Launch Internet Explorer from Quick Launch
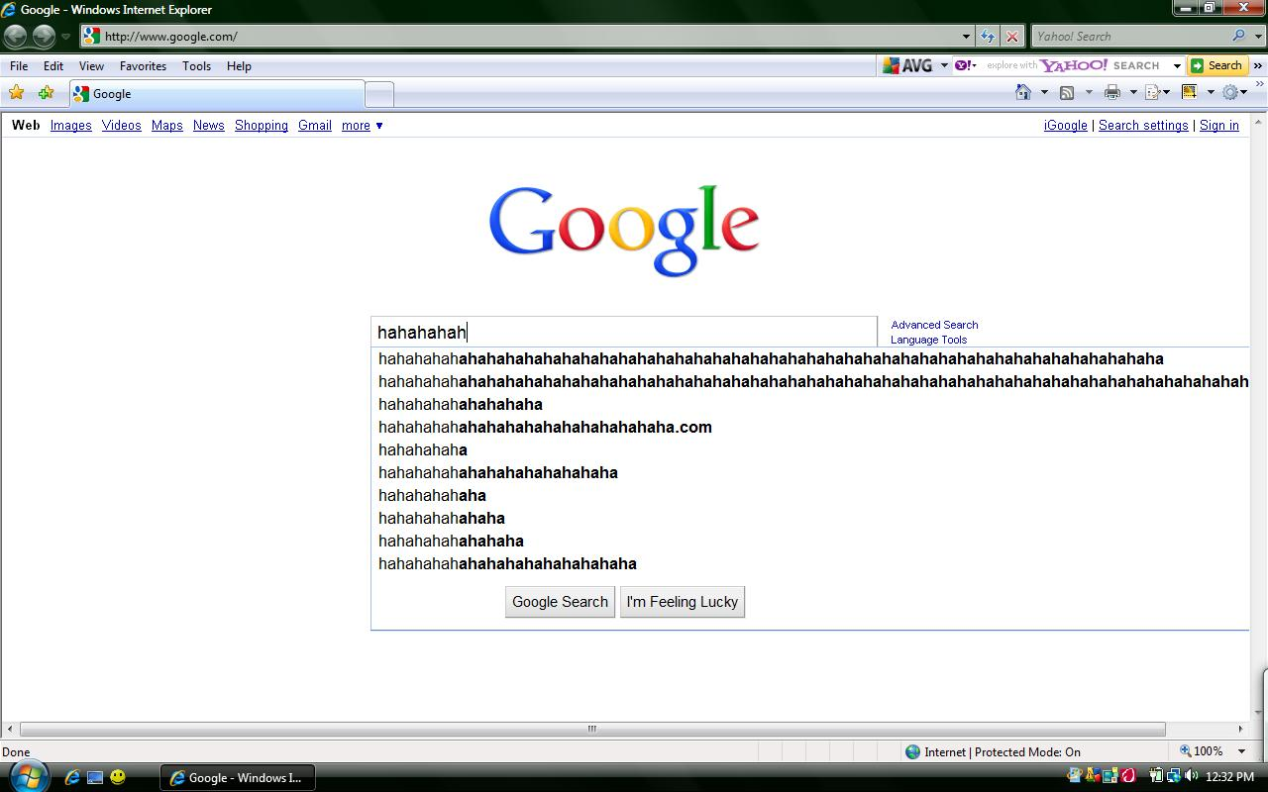Image resolution: width=1268 pixels, height=792 pixels. (x=72, y=777)
